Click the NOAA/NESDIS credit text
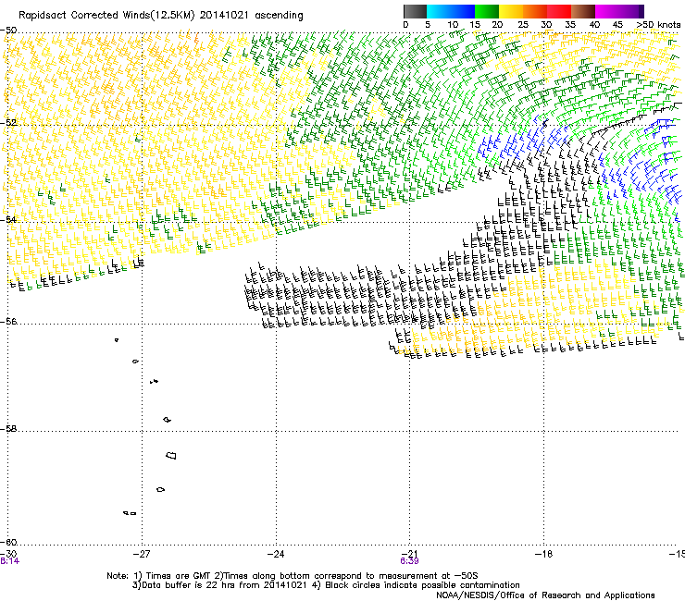Image resolution: width=685 pixels, height=601 pixels. tap(545, 595)
